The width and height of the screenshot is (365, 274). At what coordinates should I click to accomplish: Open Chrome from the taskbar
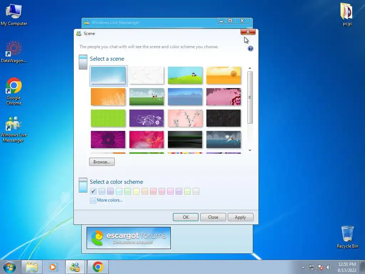[x=98, y=267]
